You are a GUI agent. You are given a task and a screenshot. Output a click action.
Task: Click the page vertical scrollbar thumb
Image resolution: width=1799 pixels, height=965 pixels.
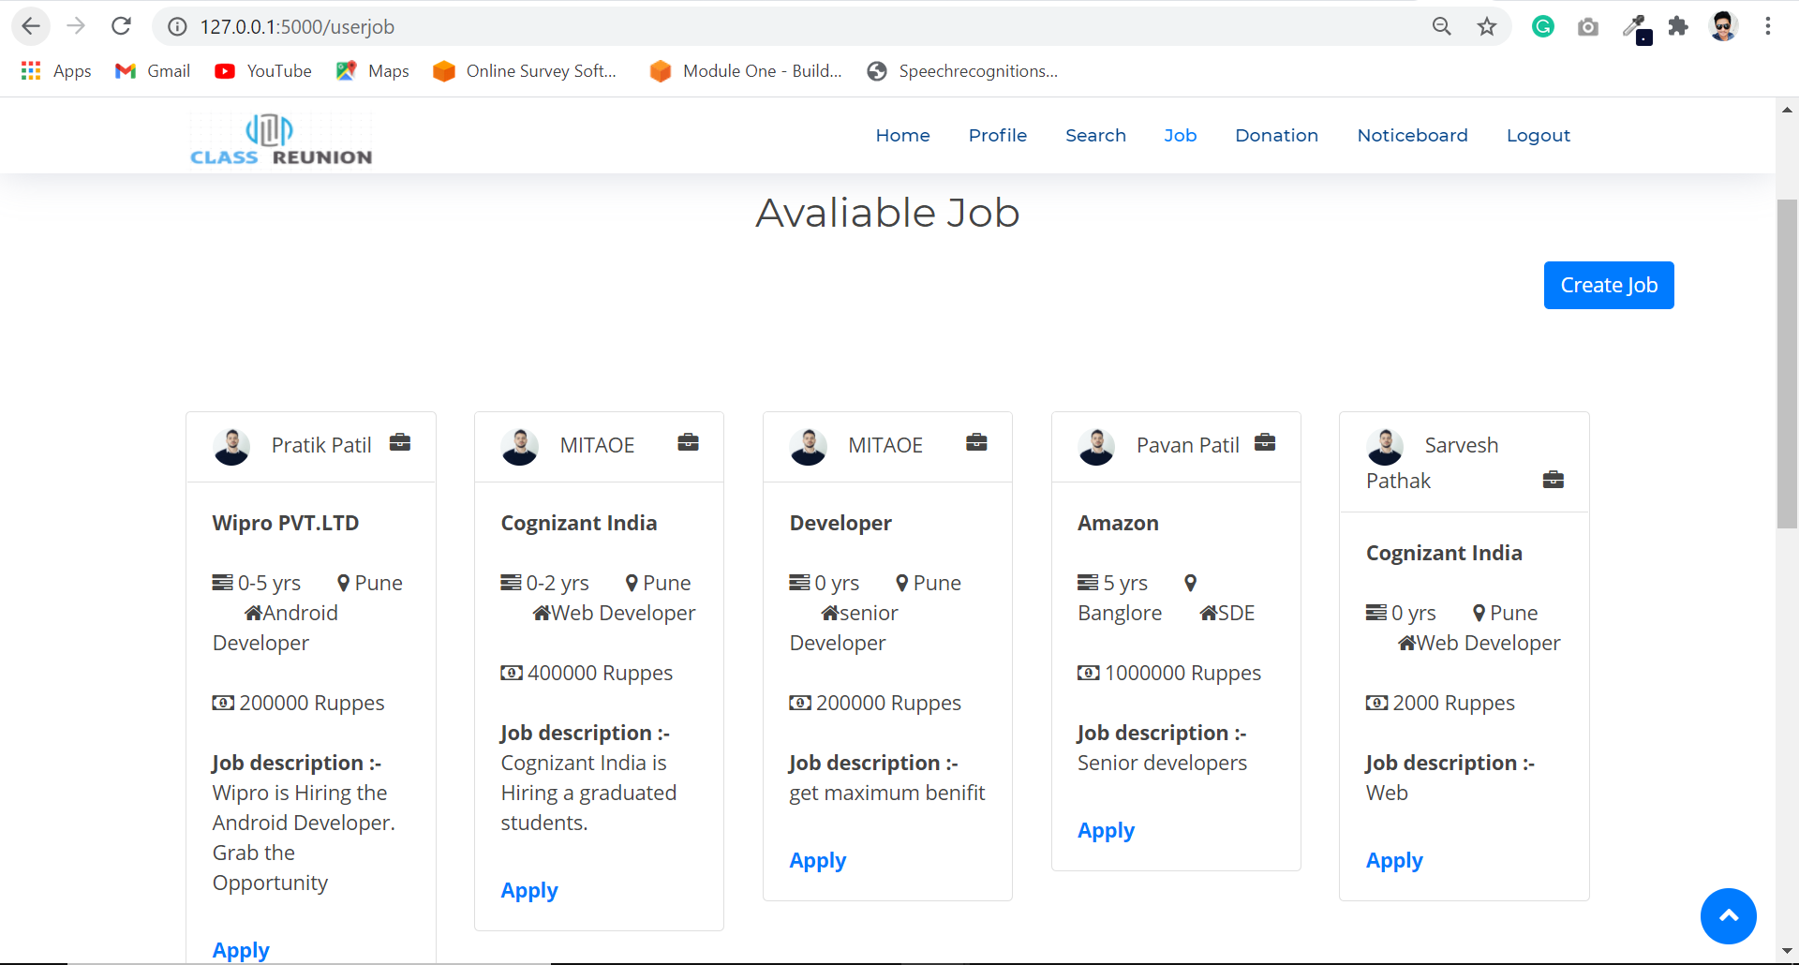coord(1787,364)
